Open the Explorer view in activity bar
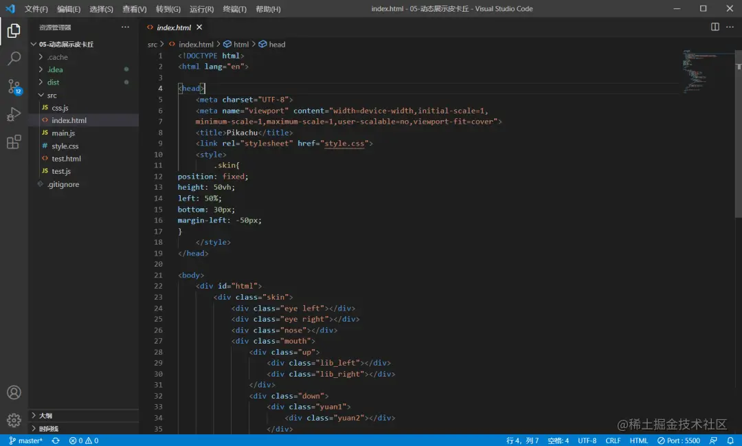The width and height of the screenshot is (742, 446). (x=14, y=31)
